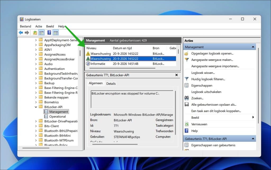Click the tree pane horizontal scrollbar
The width and height of the screenshot is (271, 170).
(x=36, y=148)
